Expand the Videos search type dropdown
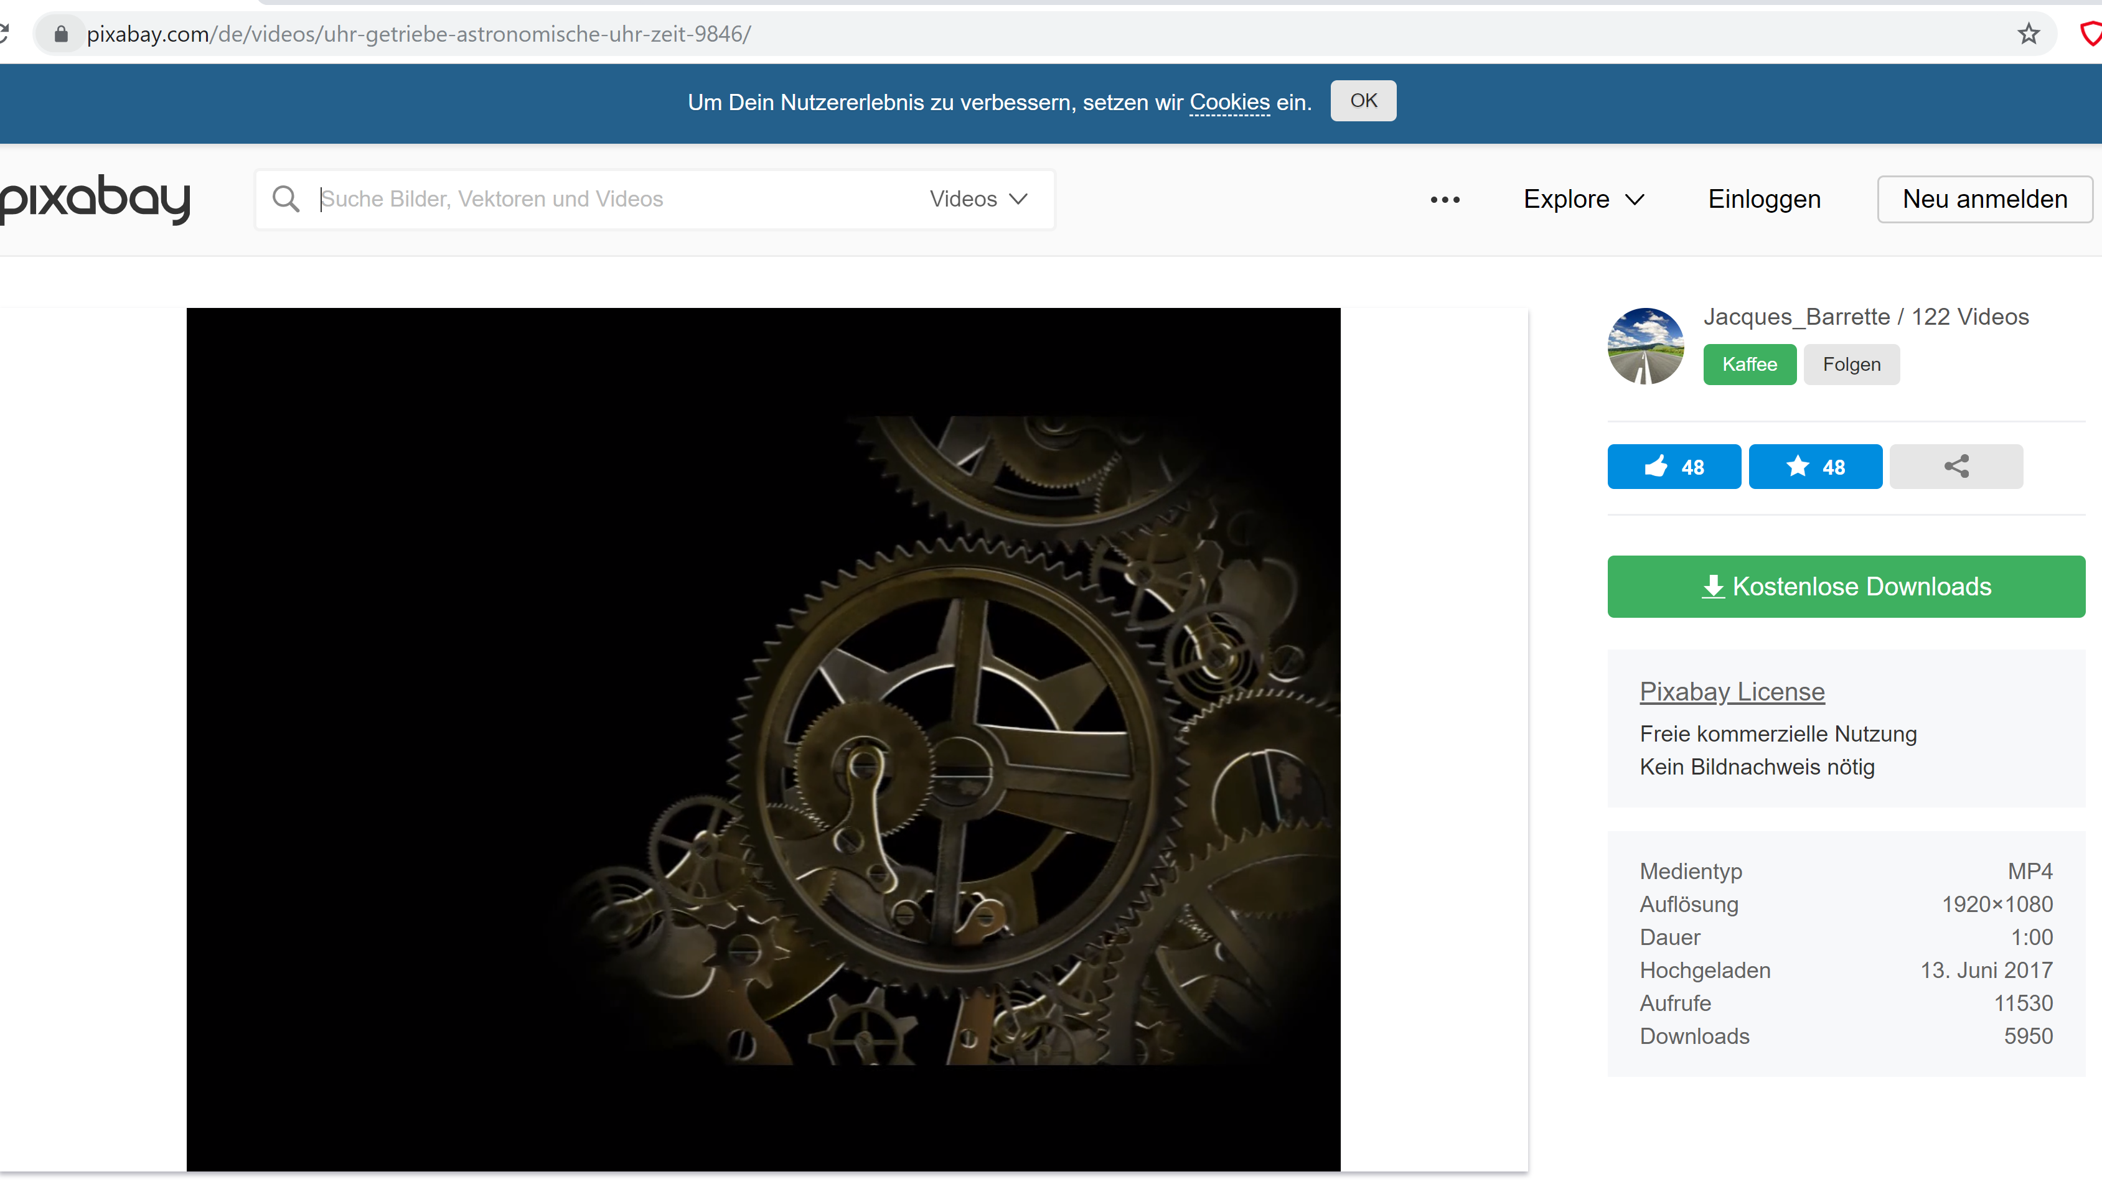This screenshot has height=1192, width=2102. point(978,199)
